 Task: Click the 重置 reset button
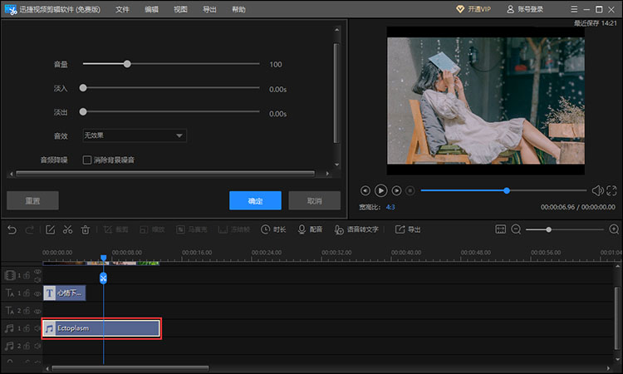pyautogui.click(x=32, y=200)
